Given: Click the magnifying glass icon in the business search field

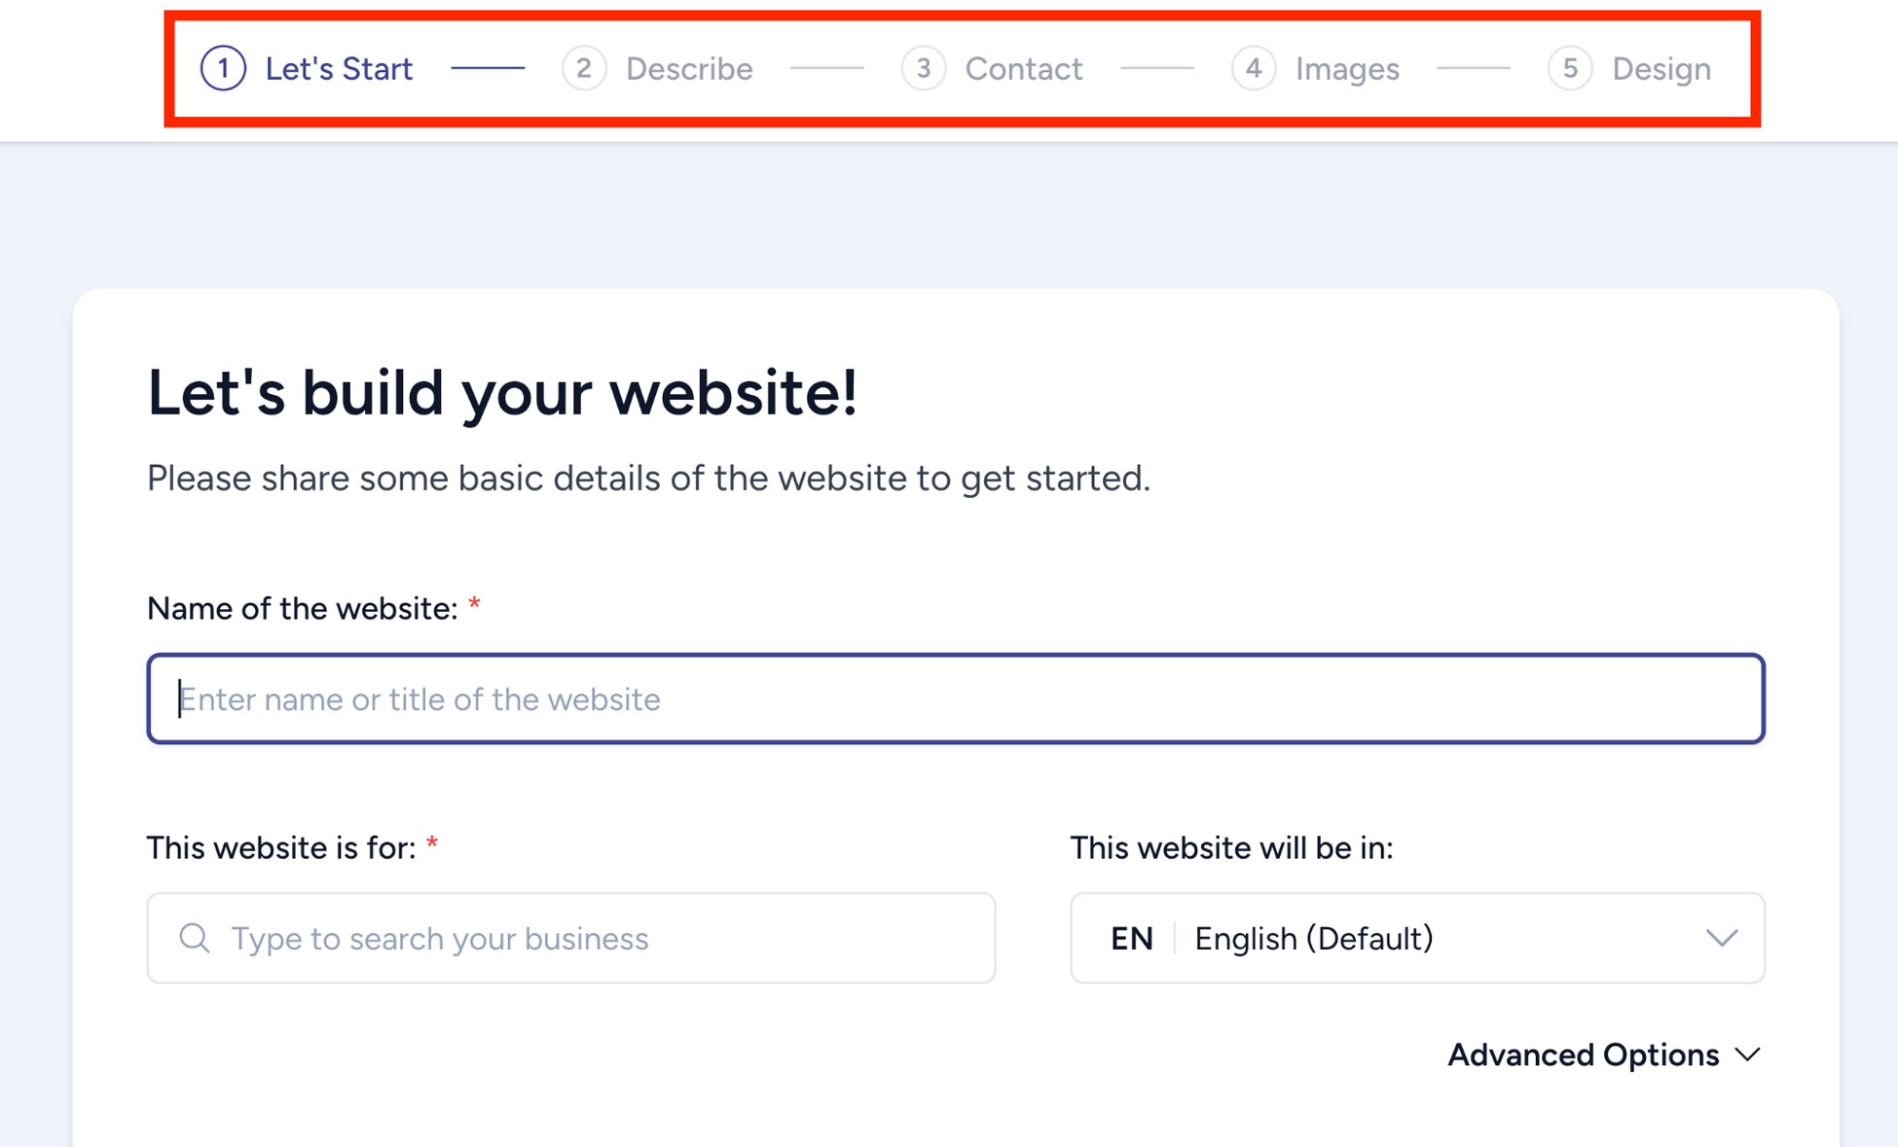Looking at the screenshot, I should [194, 938].
